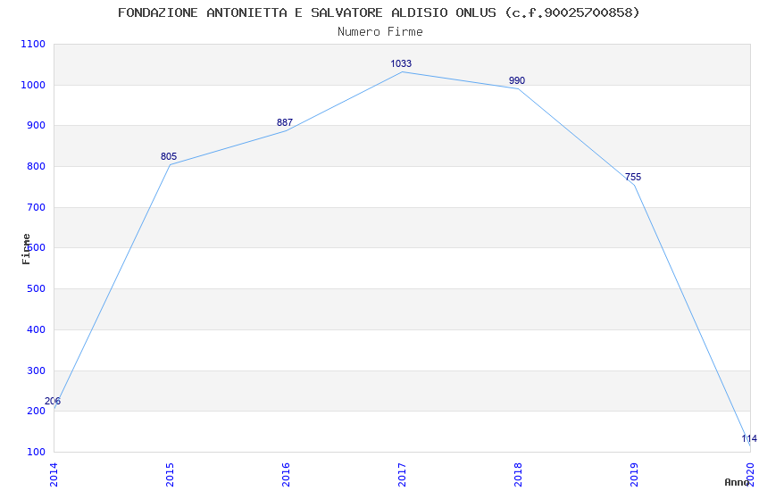The image size is (759, 491).
Task: Click the x-axis year 2014
Action: [x=54, y=475]
